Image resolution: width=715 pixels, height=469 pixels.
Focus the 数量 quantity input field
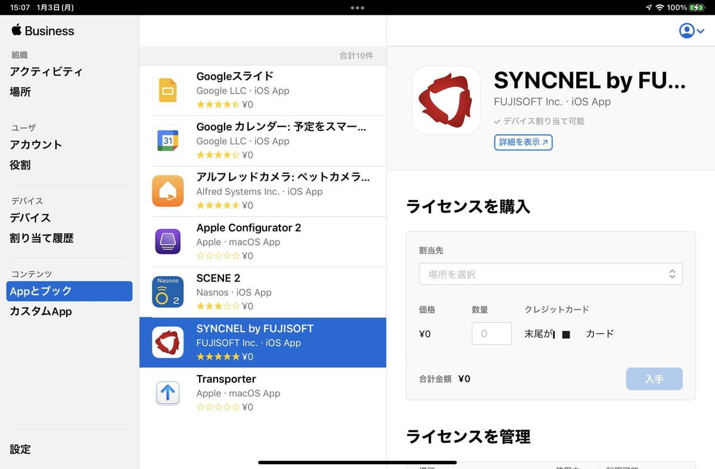(492, 333)
